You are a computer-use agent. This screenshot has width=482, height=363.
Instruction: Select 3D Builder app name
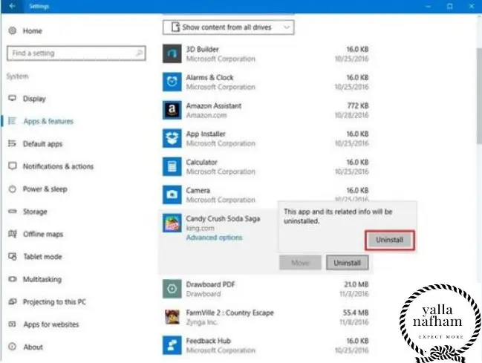[x=202, y=49]
